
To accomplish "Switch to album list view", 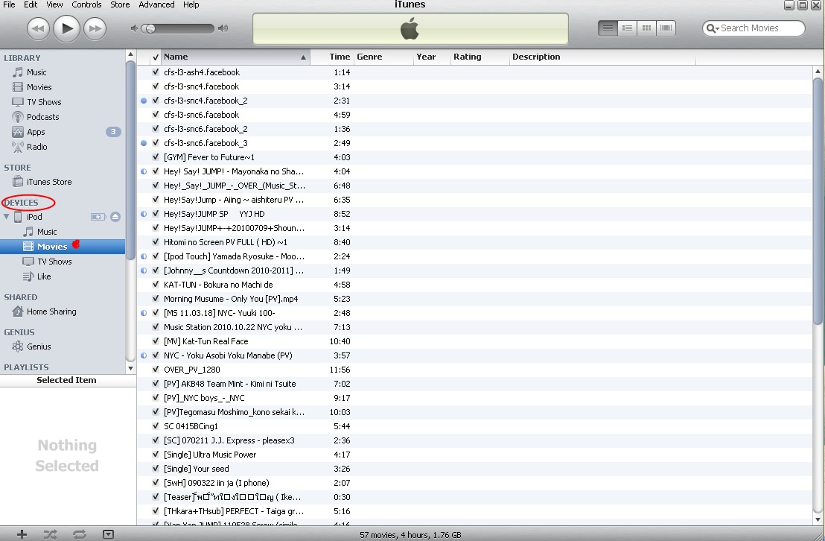I will pyautogui.click(x=627, y=28).
